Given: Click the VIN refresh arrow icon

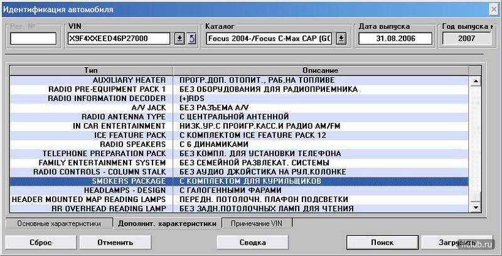Looking at the screenshot, I should click(192, 39).
